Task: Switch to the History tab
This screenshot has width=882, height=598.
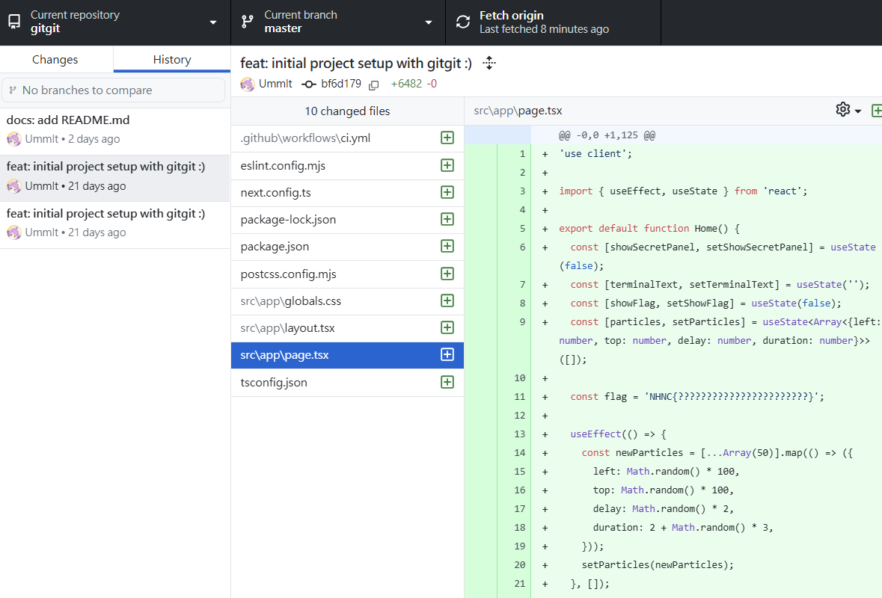Action: point(172,60)
